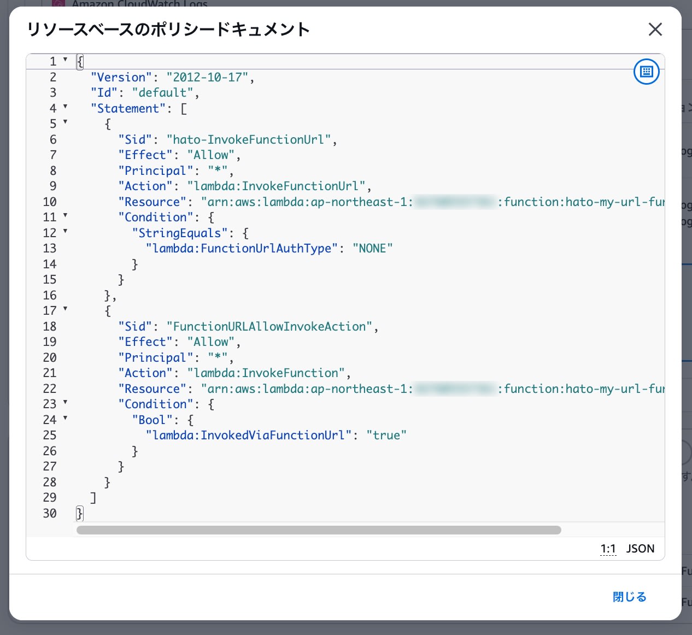
Task: Click the JSON language label
Action: click(640, 548)
